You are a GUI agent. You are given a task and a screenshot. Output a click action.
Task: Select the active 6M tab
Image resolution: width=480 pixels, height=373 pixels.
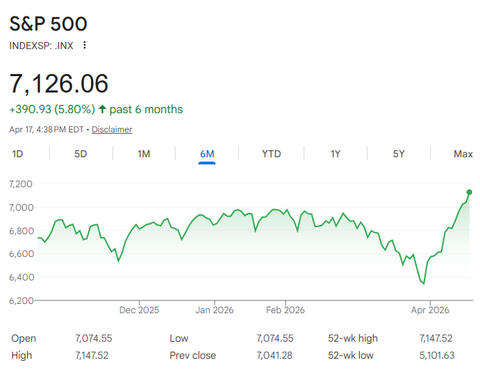[x=207, y=154]
